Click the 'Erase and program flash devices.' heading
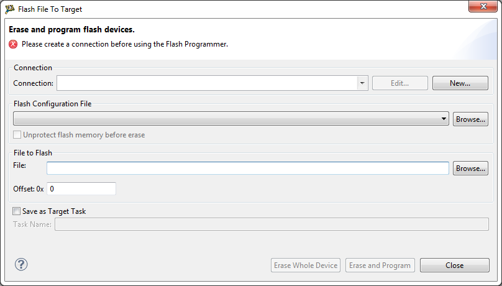Viewport: 502px width, 286px height. (x=71, y=29)
